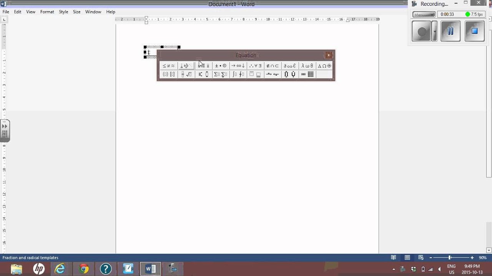
Task: Open the relational symbols palette (≤≠≈)
Action: coord(169,66)
